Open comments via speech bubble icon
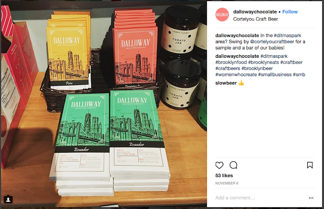This screenshot has width=324, height=209. [x=233, y=165]
